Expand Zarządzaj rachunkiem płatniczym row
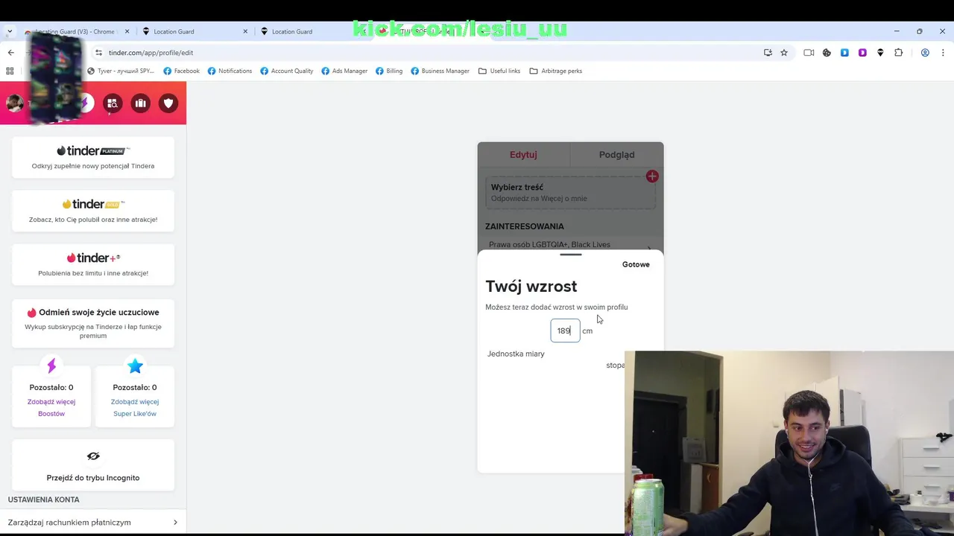 pos(93,523)
